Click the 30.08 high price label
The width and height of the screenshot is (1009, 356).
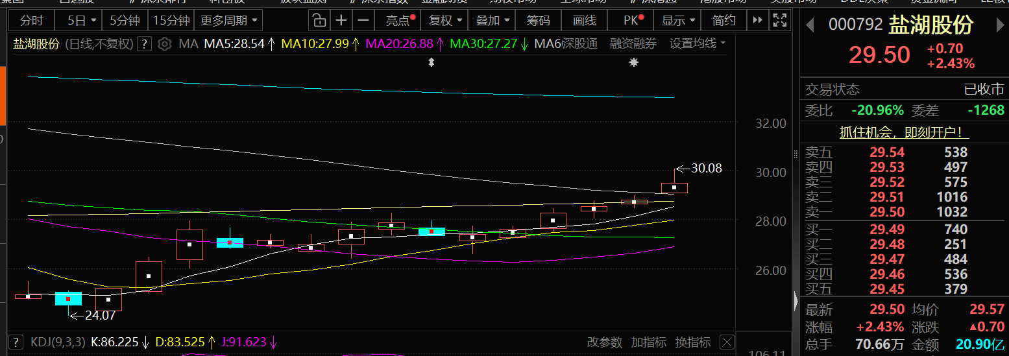[706, 169]
